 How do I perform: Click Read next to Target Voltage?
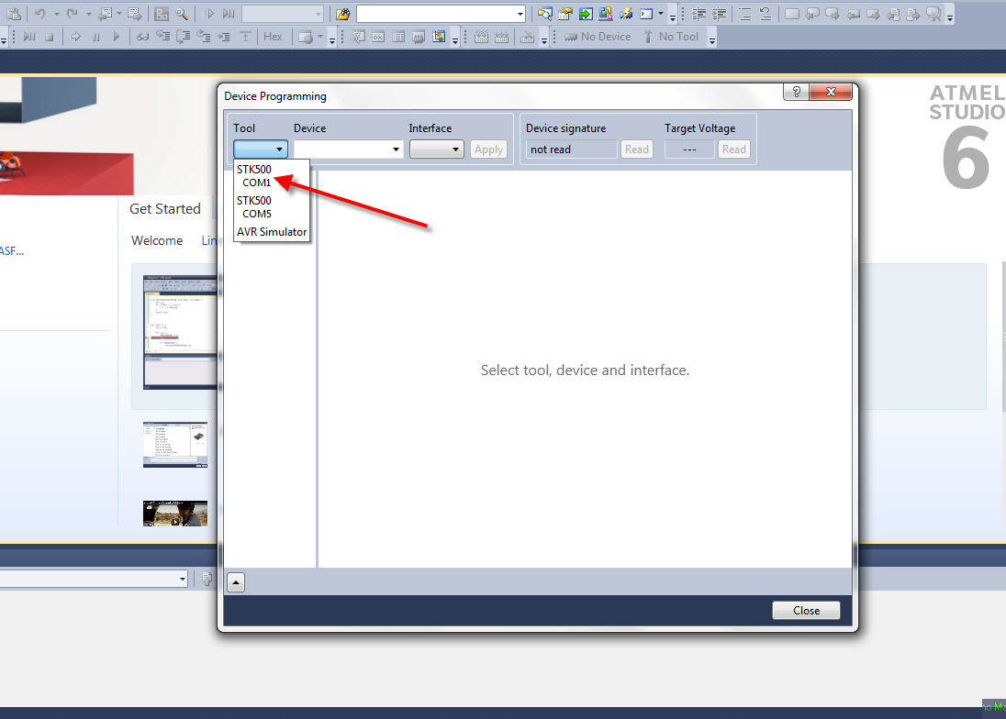pos(734,149)
